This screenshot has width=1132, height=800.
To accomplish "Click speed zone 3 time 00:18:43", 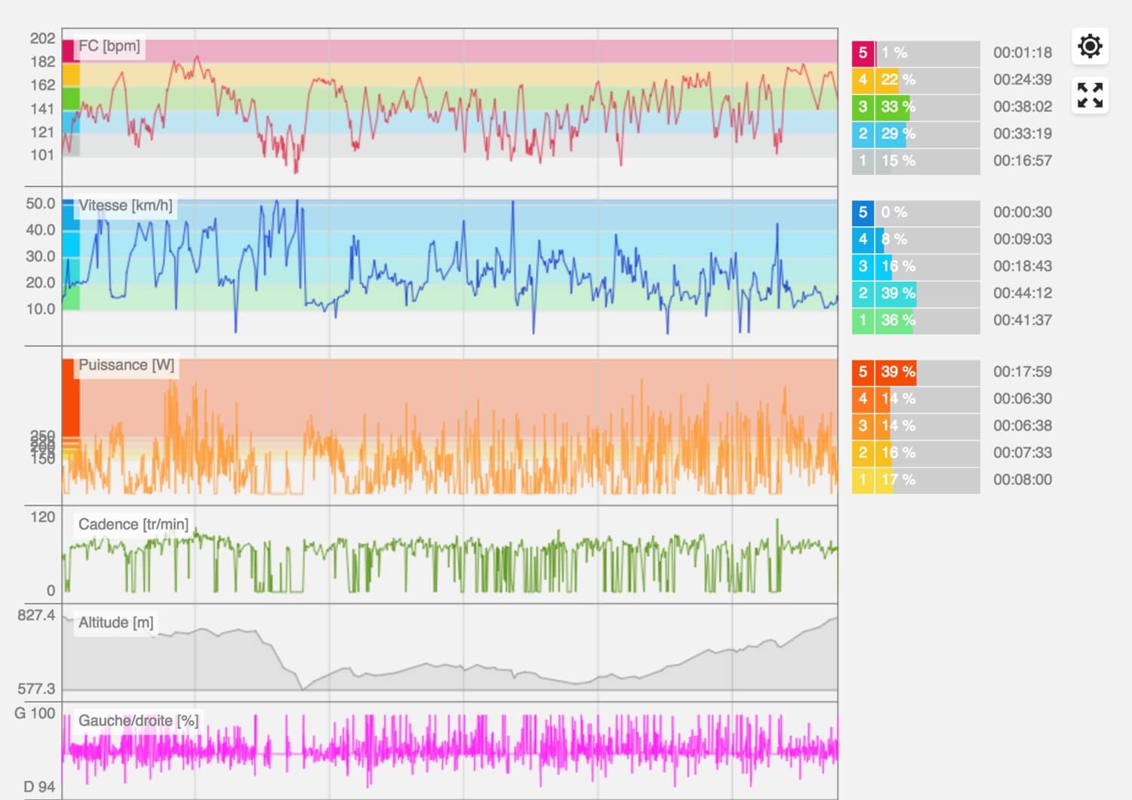I will click(x=1023, y=266).
